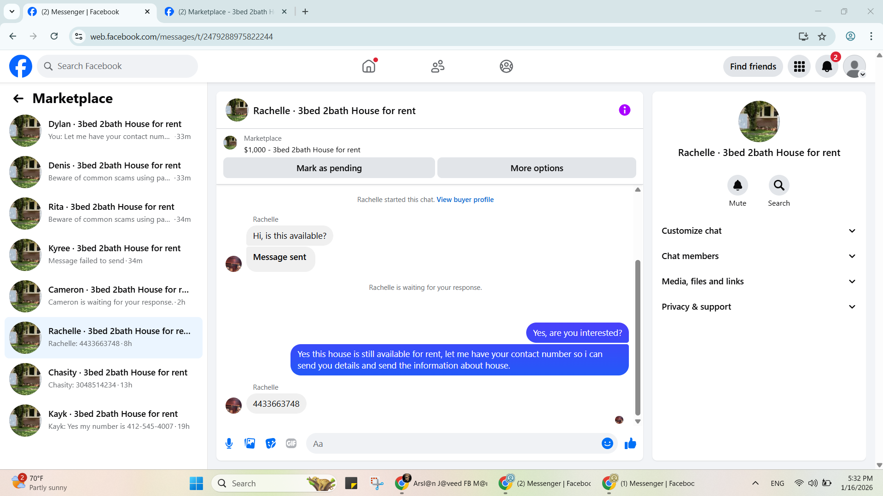Viewport: 883px width, 496px height.
Task: Click the message scrollbar up arrow
Action: 638,190
